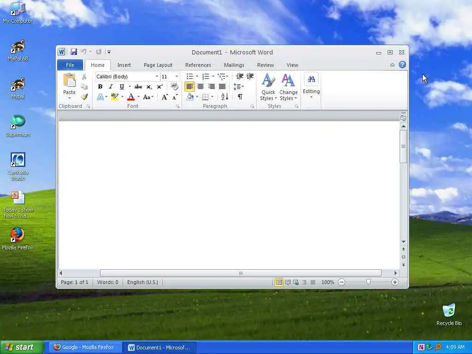Viewport: 472px width, 354px height.
Task: Click Page: 1 of 1 status
Action: (74, 282)
